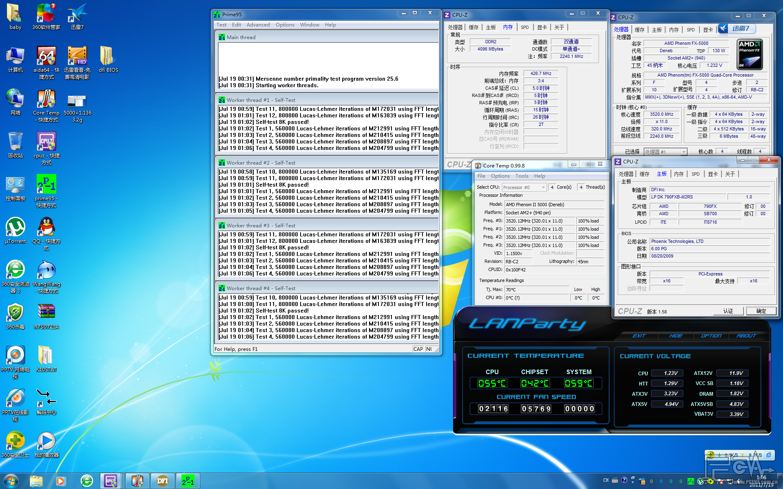Open PPTV在线影视 desktop icon

pyautogui.click(x=15, y=405)
